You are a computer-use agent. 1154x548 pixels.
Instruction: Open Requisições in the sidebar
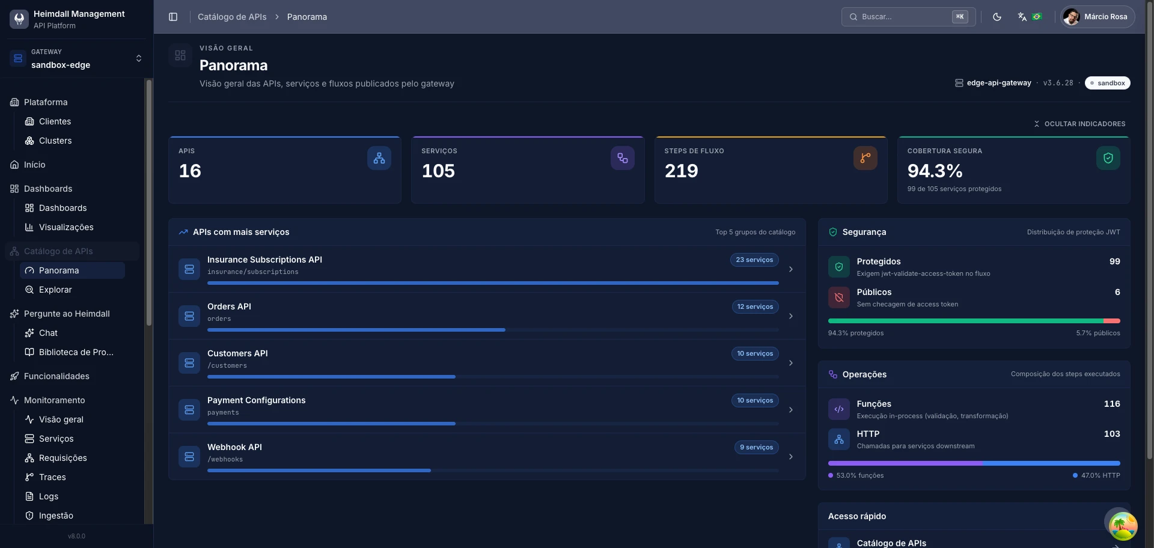click(x=72, y=458)
